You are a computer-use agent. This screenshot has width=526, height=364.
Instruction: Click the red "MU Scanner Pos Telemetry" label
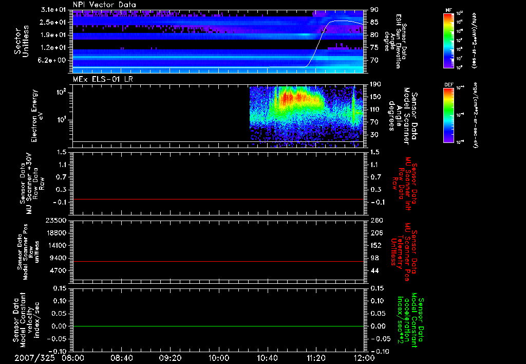pyautogui.click(x=404, y=252)
